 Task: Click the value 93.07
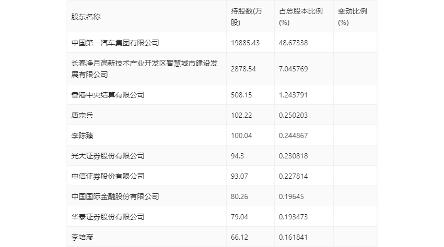[x=239, y=176]
